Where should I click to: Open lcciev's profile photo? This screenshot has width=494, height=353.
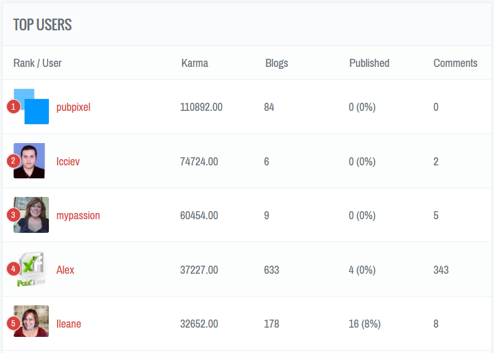[31, 161]
